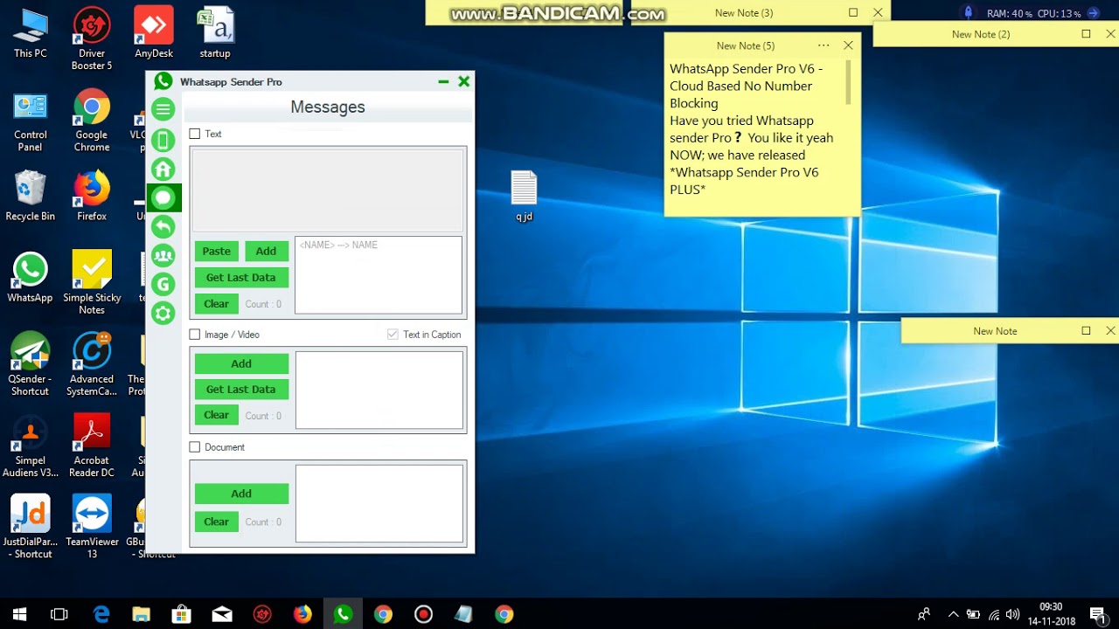Clear the Document list
Image resolution: width=1119 pixels, height=629 pixels.
217,522
